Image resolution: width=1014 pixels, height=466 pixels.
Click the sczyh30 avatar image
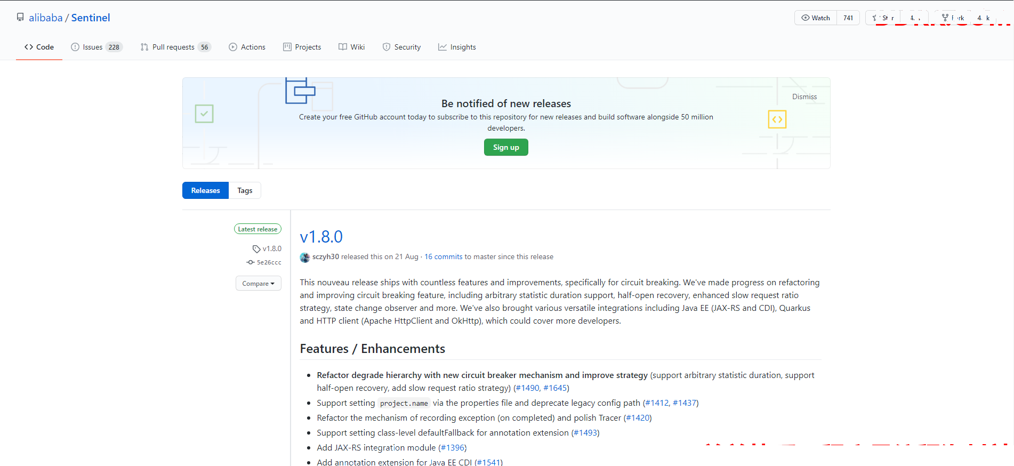pyautogui.click(x=305, y=257)
